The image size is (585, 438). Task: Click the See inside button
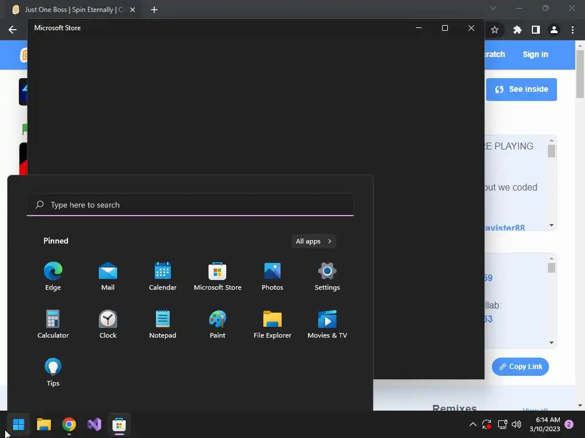pos(522,90)
